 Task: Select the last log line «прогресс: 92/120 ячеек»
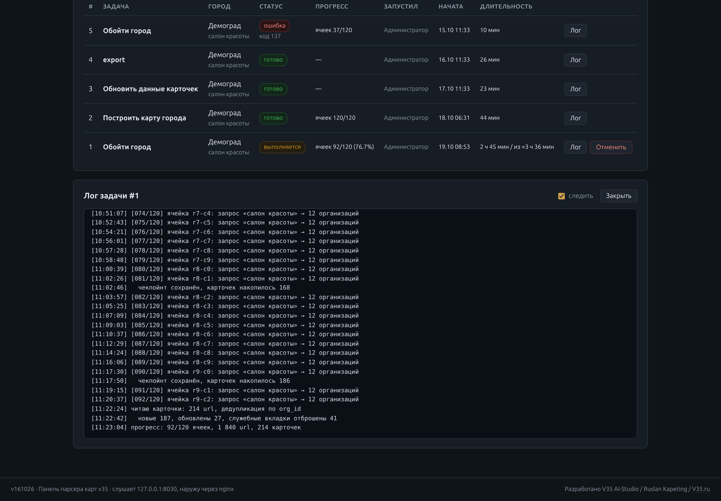(196, 428)
